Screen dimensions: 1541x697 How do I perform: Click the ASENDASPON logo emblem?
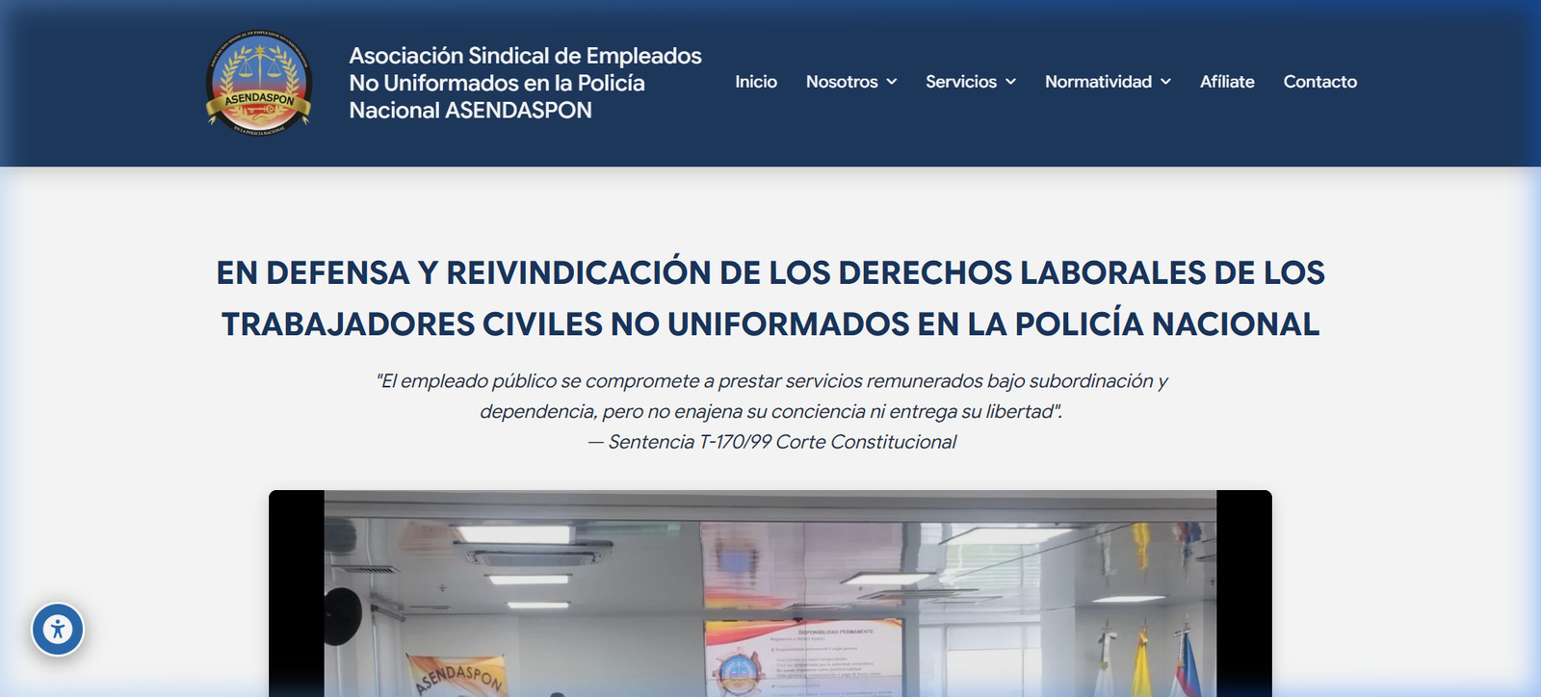(x=259, y=83)
